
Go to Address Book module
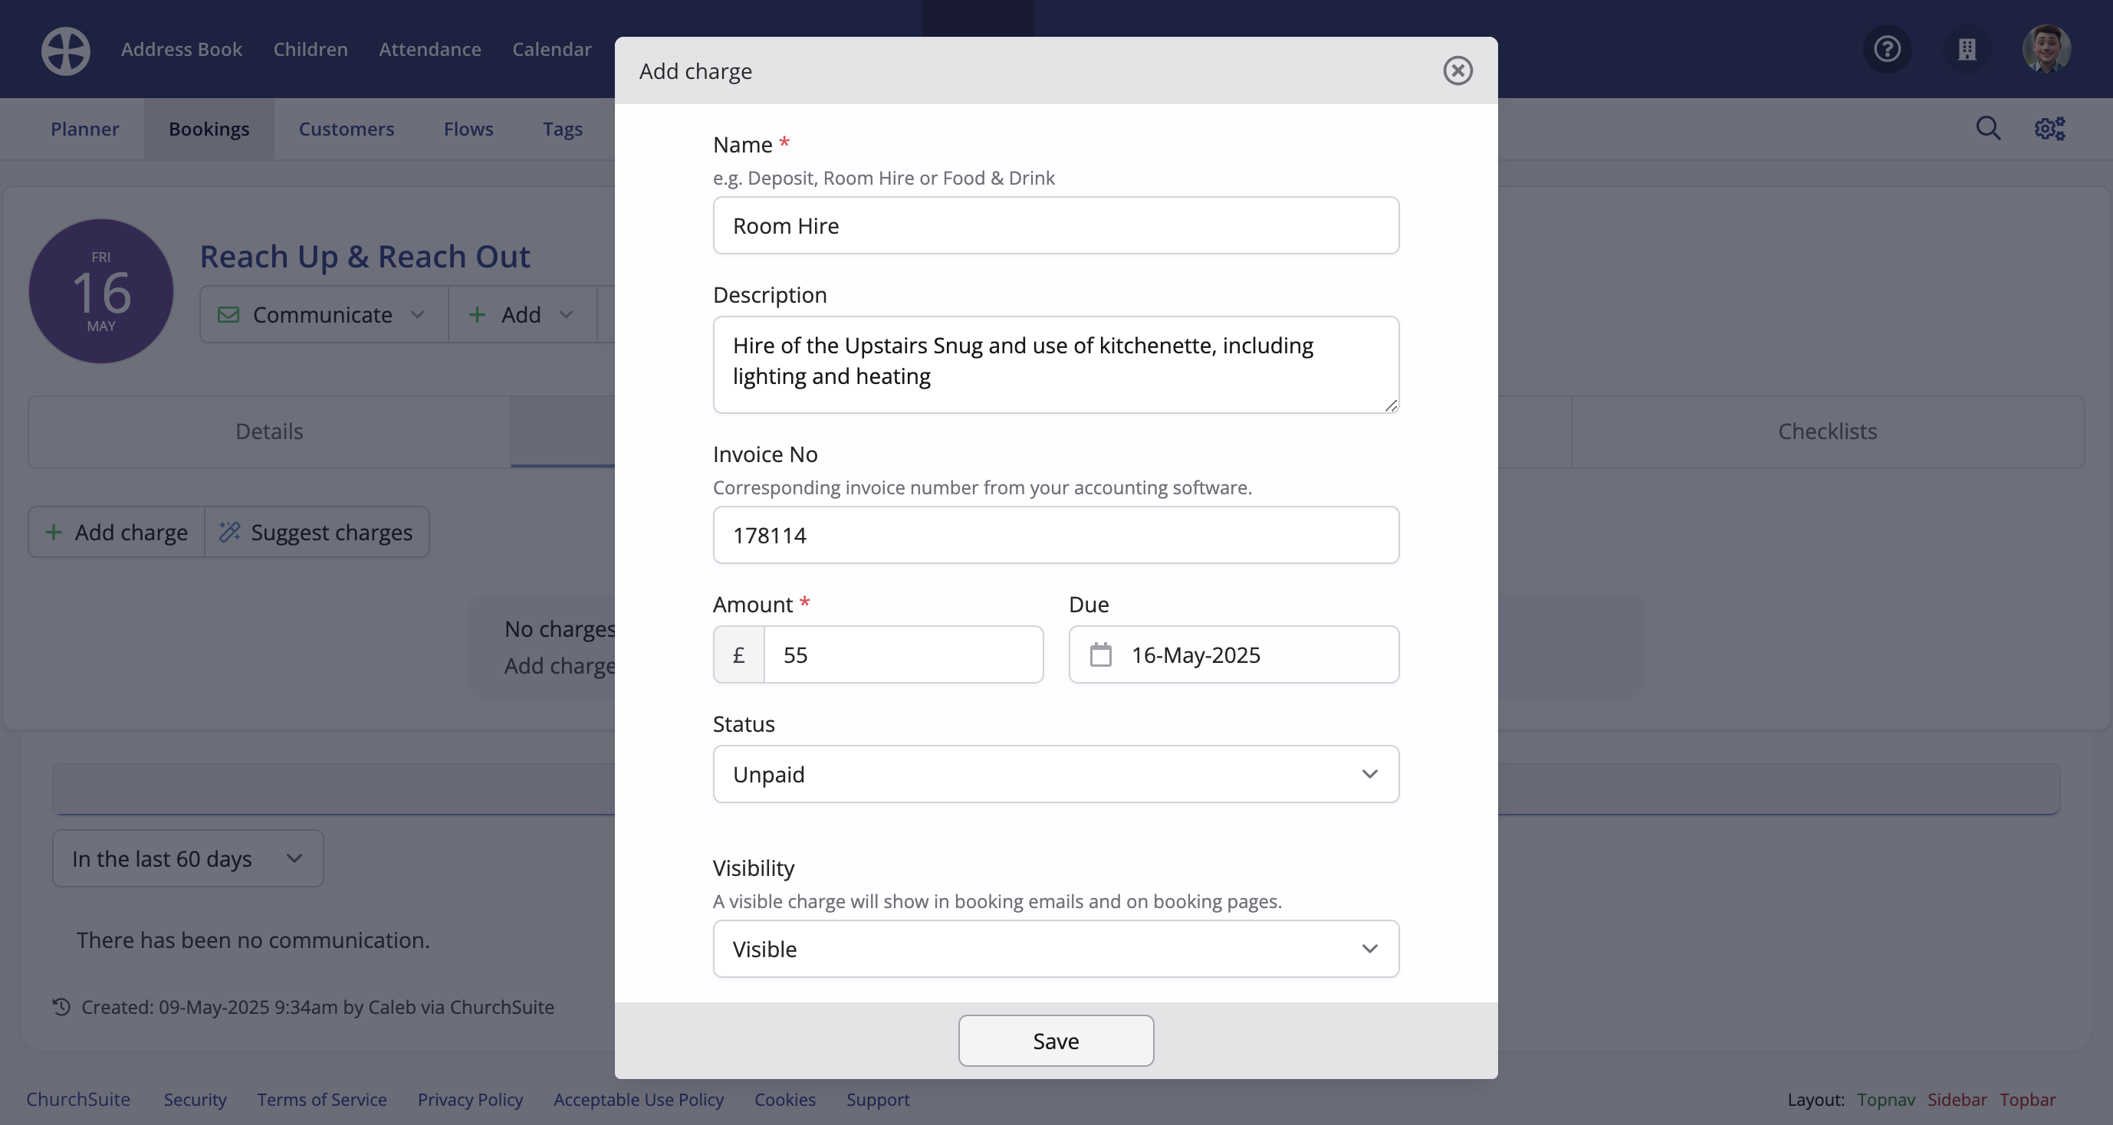coord(181,49)
